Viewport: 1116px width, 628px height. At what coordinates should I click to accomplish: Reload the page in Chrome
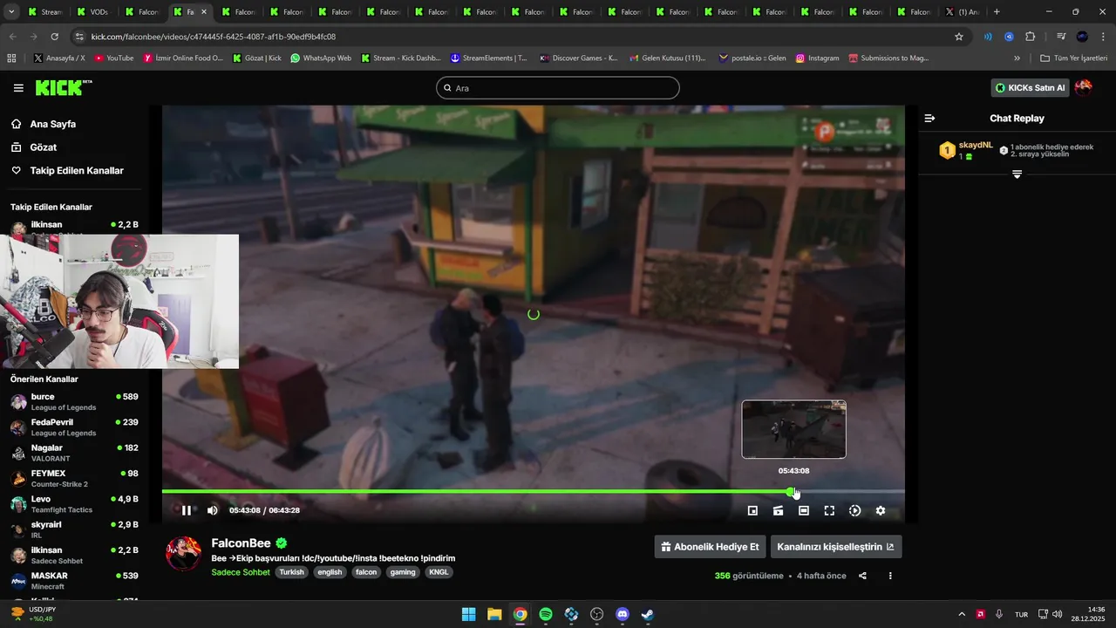(x=54, y=37)
